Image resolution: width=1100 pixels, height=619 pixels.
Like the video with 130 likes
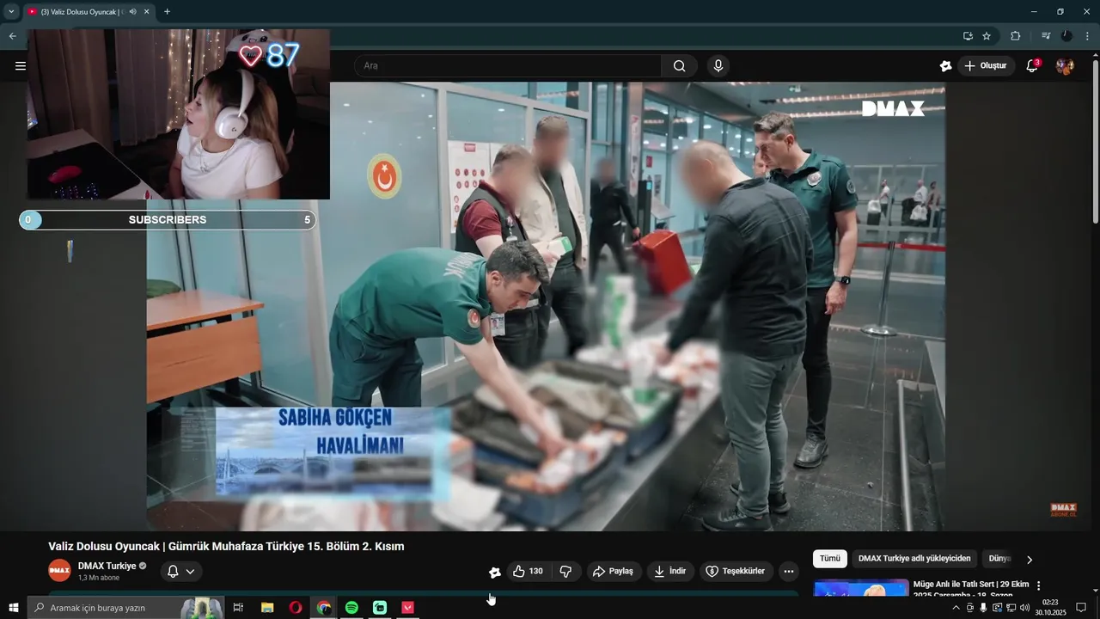528,571
